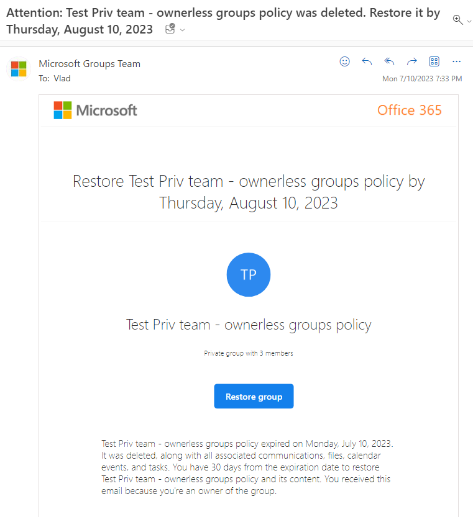Click the Private group with 3 members text
Viewport: 473px width, 517px height.
tap(249, 354)
